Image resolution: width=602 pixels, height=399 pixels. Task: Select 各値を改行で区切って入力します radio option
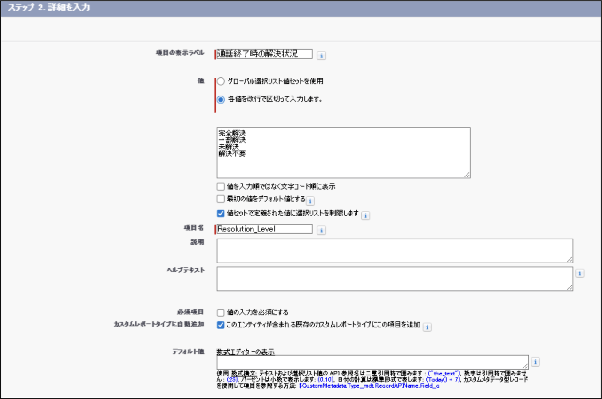(x=221, y=99)
